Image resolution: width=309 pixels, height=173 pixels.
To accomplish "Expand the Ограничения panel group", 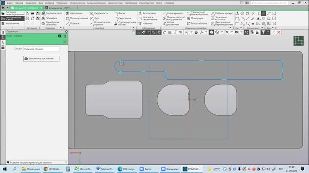I will pos(262,28).
